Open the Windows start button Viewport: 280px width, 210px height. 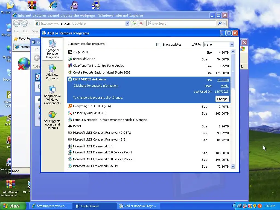click(x=13, y=206)
